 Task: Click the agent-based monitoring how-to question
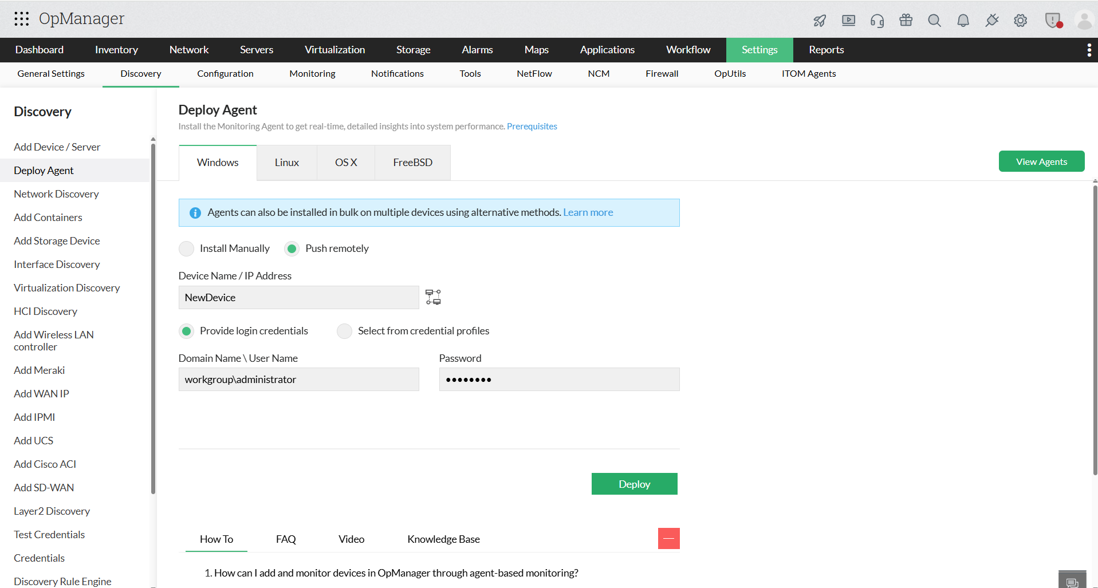[396, 573]
